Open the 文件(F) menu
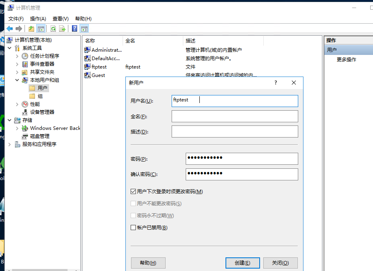373x271 pixels. pos(16,19)
